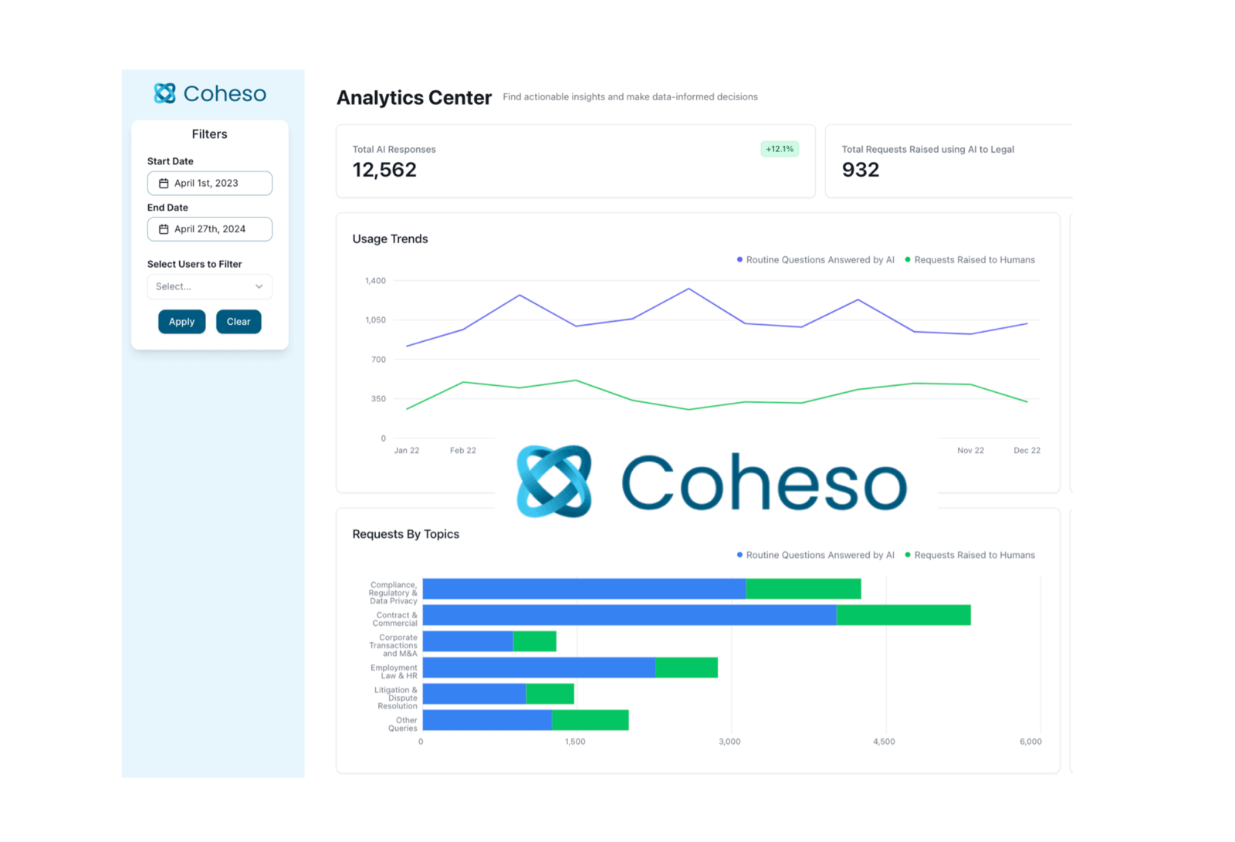Image resolution: width=1235 pixels, height=842 pixels.
Task: Click the green legend dot in Requests By Topics
Action: (x=907, y=554)
